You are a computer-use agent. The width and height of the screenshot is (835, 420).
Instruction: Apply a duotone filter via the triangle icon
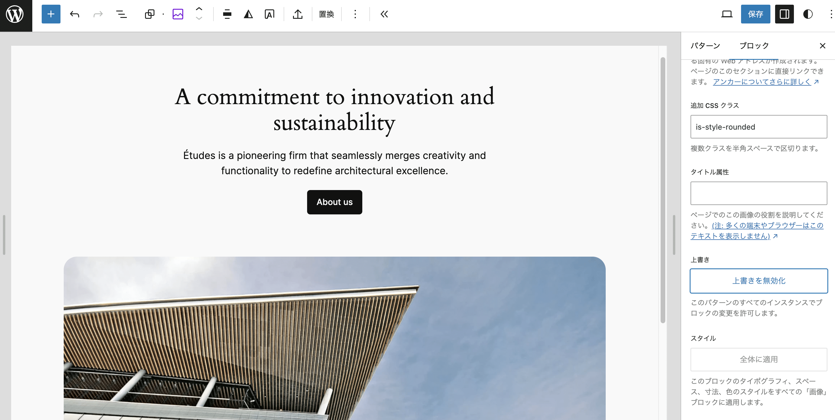pyautogui.click(x=248, y=14)
